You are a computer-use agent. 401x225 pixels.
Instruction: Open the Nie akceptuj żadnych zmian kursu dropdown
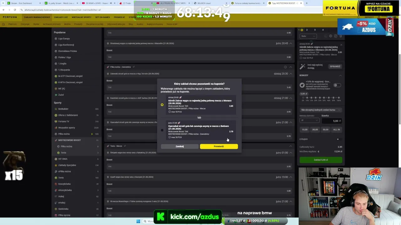click(x=321, y=110)
